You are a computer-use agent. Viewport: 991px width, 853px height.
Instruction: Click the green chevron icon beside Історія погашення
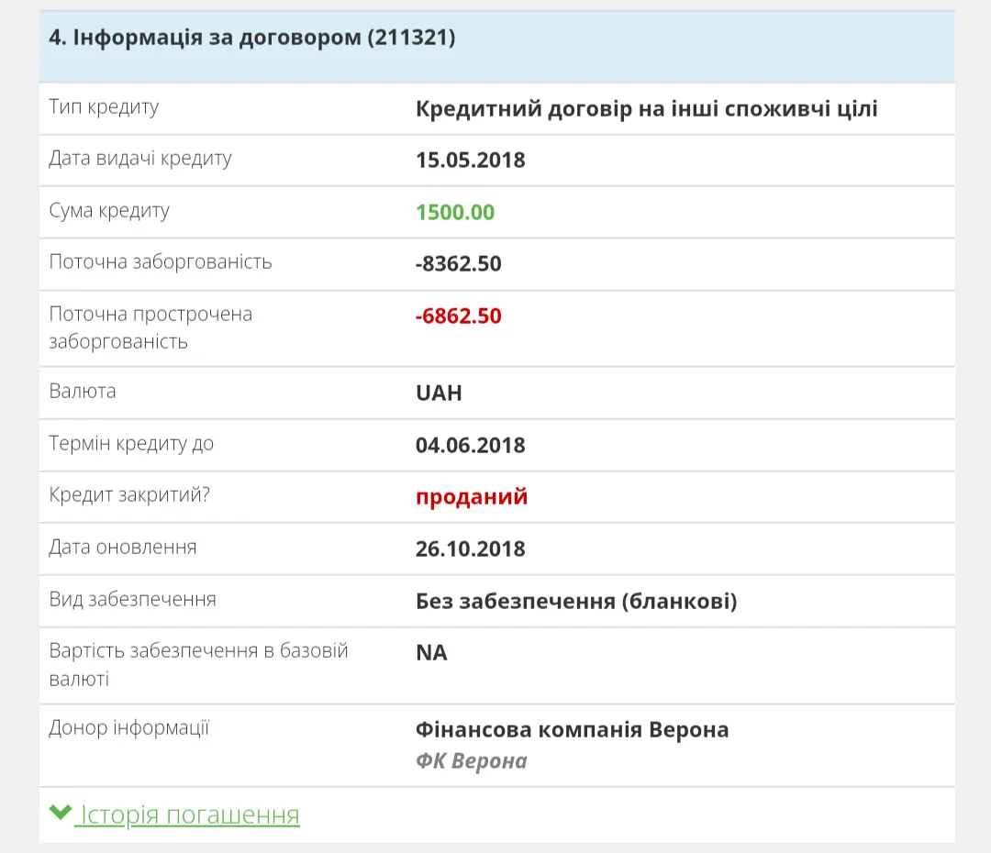coord(61,813)
